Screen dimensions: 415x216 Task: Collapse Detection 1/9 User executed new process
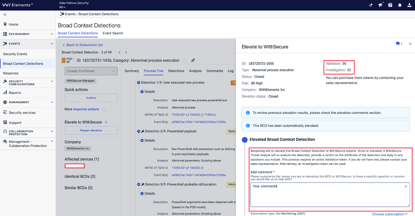(x=138, y=83)
